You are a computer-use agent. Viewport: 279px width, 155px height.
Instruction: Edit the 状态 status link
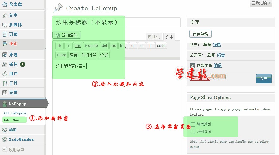pos(217,45)
